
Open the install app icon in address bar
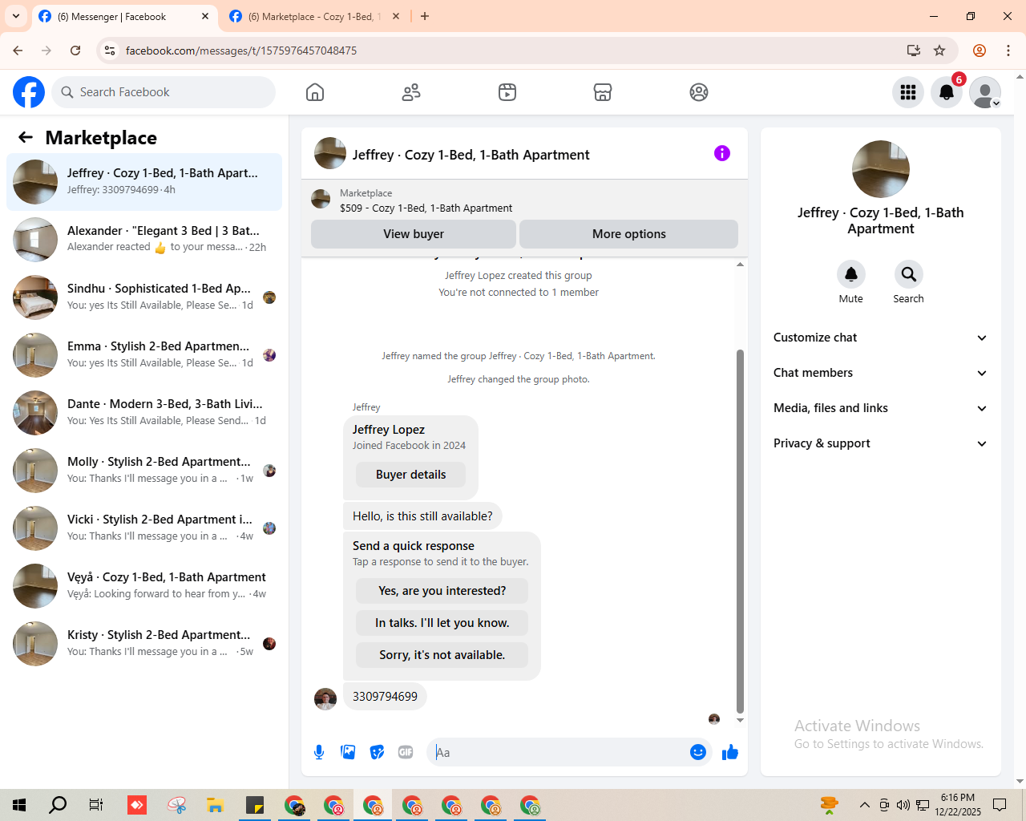tap(914, 51)
